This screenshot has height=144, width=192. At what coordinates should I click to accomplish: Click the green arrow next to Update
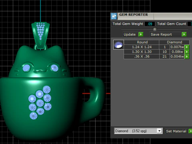click(141, 34)
